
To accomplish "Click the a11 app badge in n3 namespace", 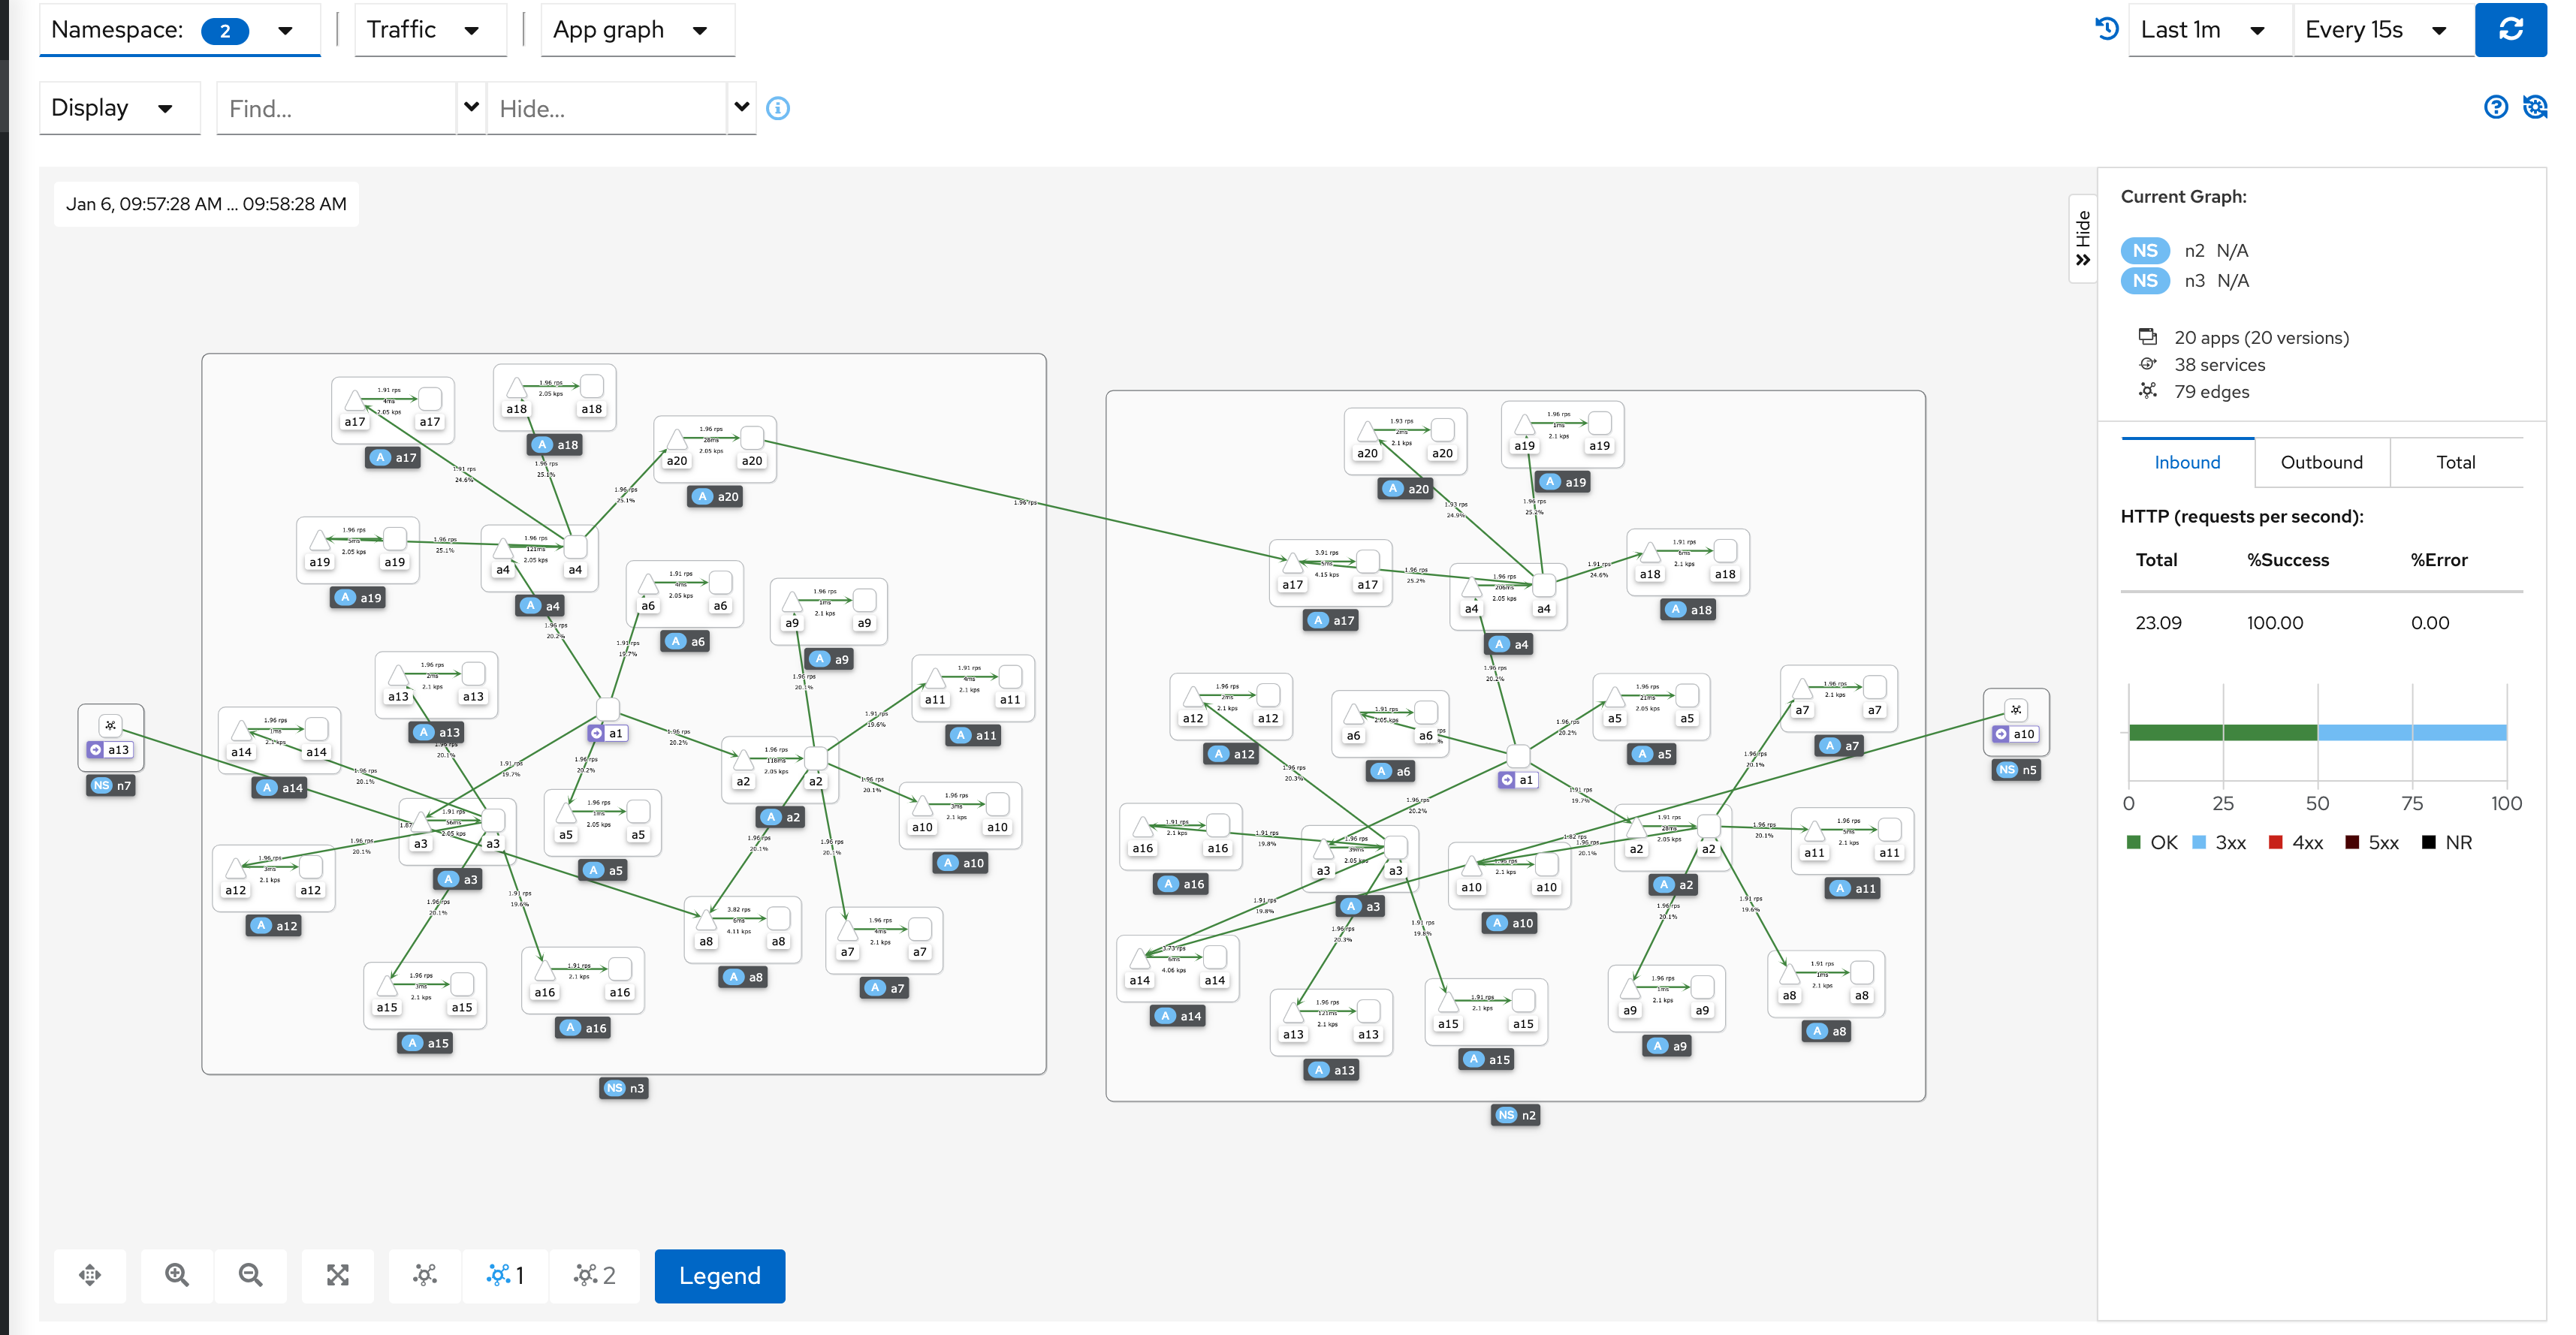I will (974, 734).
